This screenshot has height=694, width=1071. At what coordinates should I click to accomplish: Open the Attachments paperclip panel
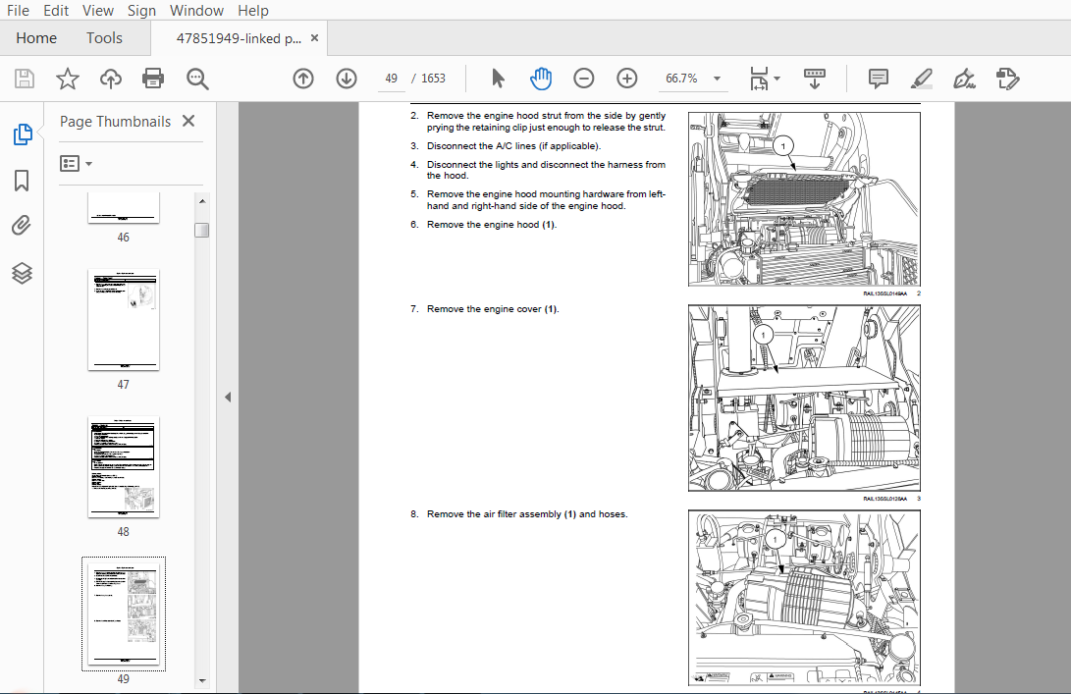pos(22,226)
